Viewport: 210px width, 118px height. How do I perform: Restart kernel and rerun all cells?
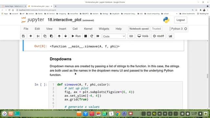tap(98, 36)
